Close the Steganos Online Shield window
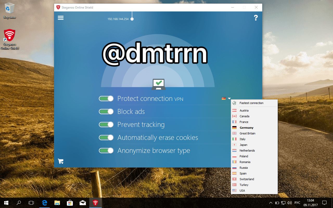Viewport: 333px width, 208px height. [256, 7]
